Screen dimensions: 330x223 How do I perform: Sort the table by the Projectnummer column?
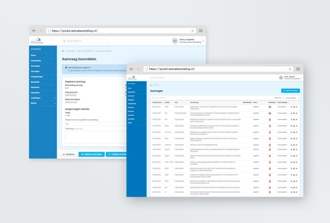pyautogui.click(x=158, y=102)
